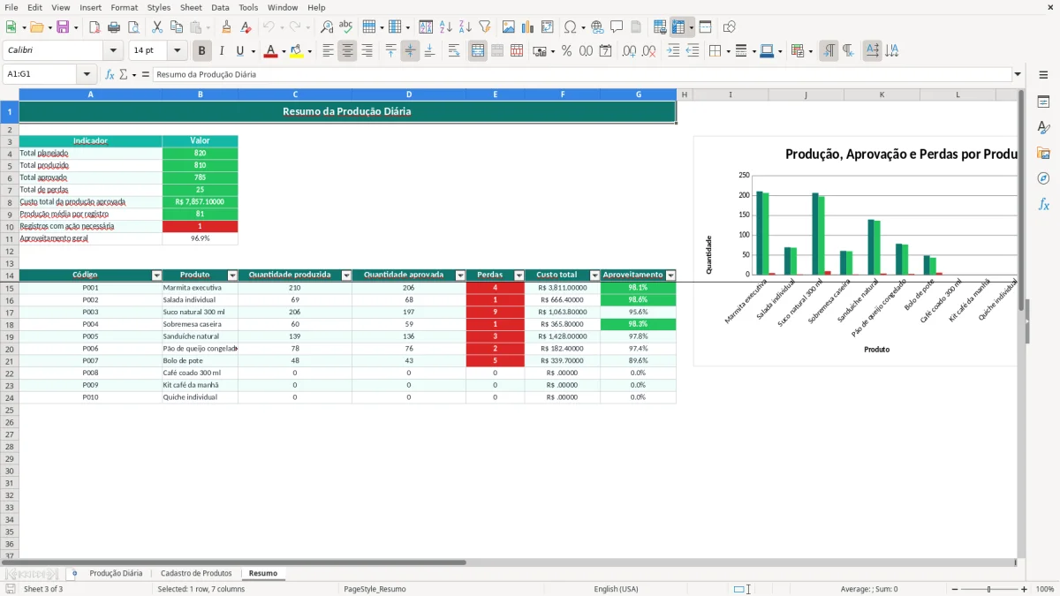
Task: Open the Aproveitamento column filter dropdown
Action: point(670,275)
